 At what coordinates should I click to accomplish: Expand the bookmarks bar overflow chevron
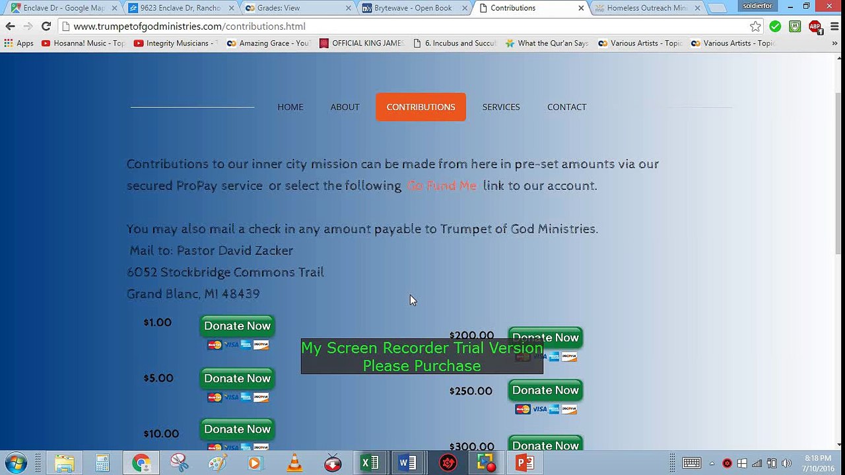(x=836, y=43)
